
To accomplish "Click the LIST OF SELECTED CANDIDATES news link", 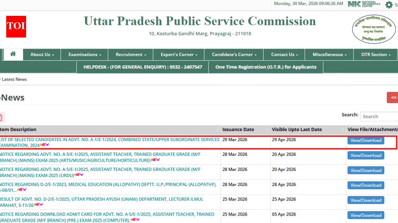I will (x=109, y=142).
